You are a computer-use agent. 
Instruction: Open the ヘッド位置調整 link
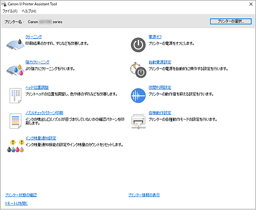click(37, 88)
